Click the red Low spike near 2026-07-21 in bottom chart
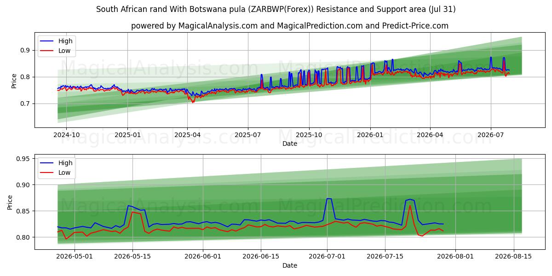 410,205
